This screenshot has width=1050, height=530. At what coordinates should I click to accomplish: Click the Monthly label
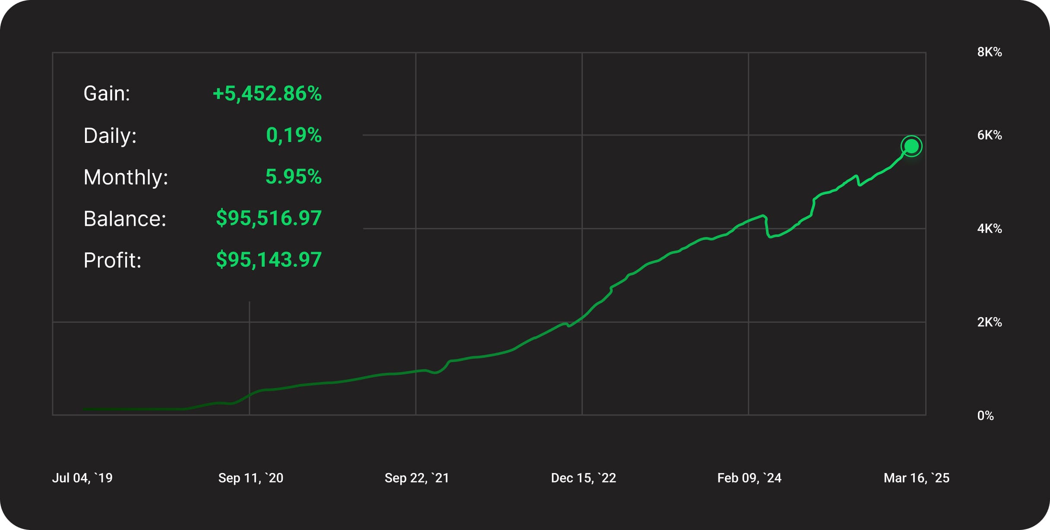point(126,177)
